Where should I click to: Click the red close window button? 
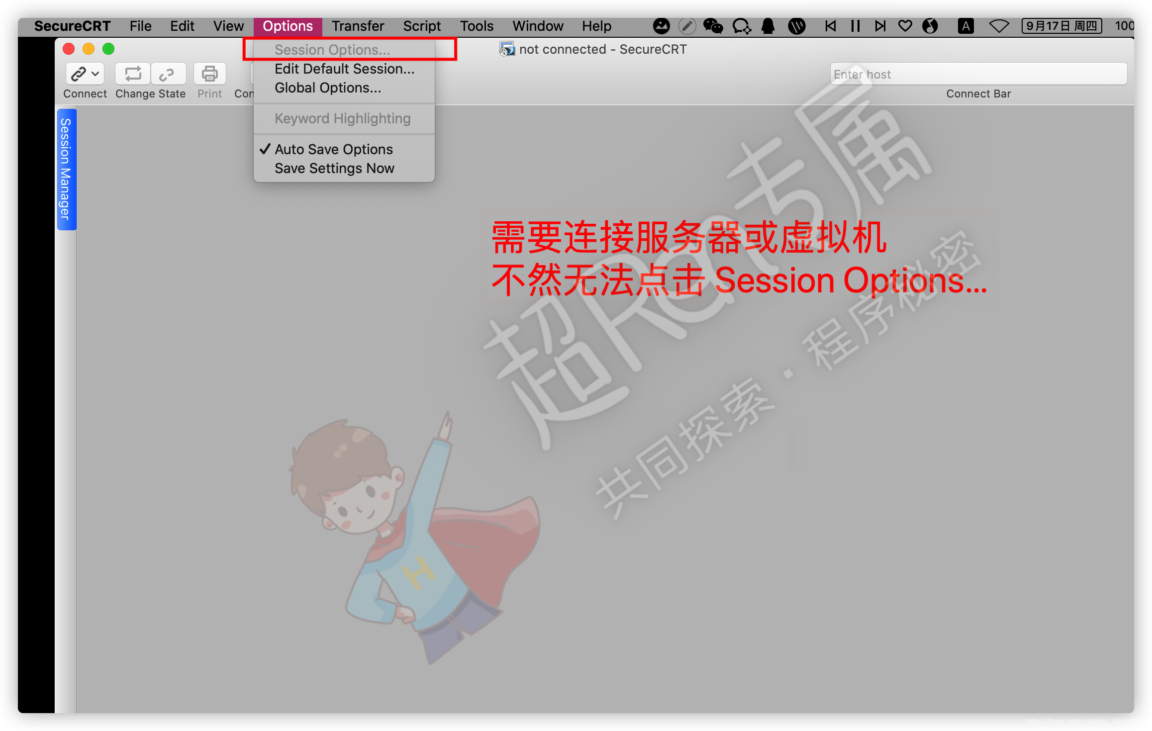pos(69,49)
